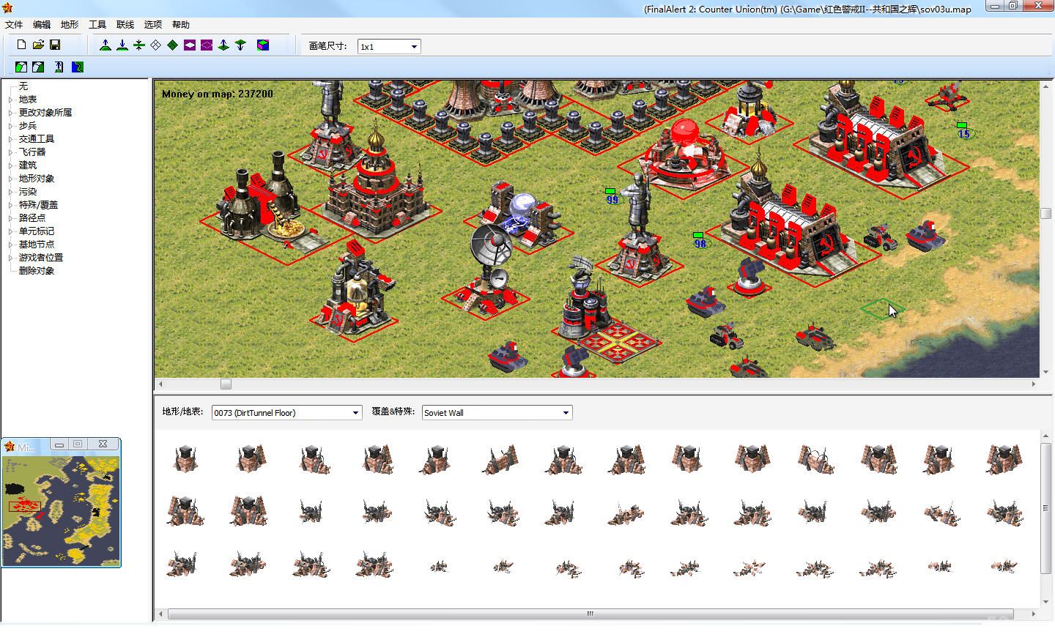Open the 联线 menu

tap(125, 25)
